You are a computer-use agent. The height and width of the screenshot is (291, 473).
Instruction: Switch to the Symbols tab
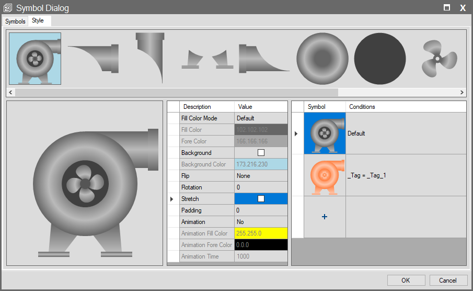click(15, 21)
